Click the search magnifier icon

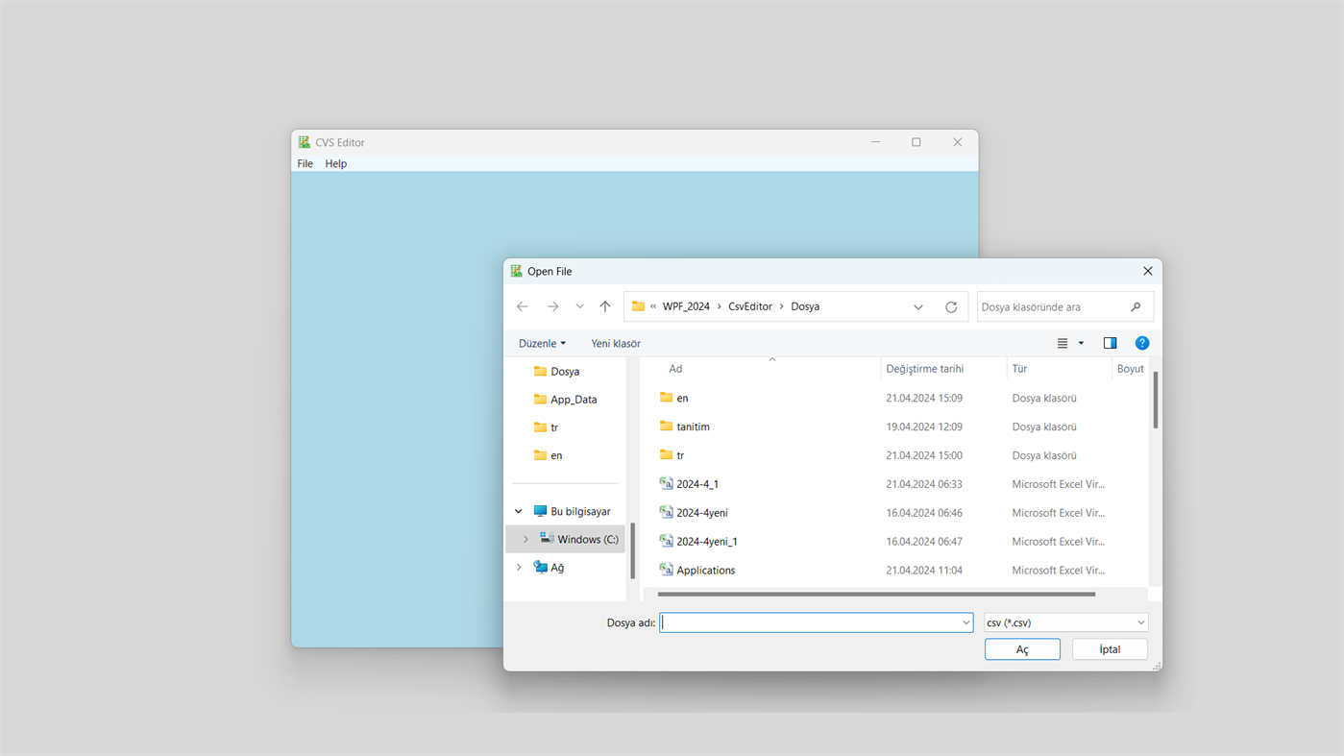pyautogui.click(x=1136, y=307)
